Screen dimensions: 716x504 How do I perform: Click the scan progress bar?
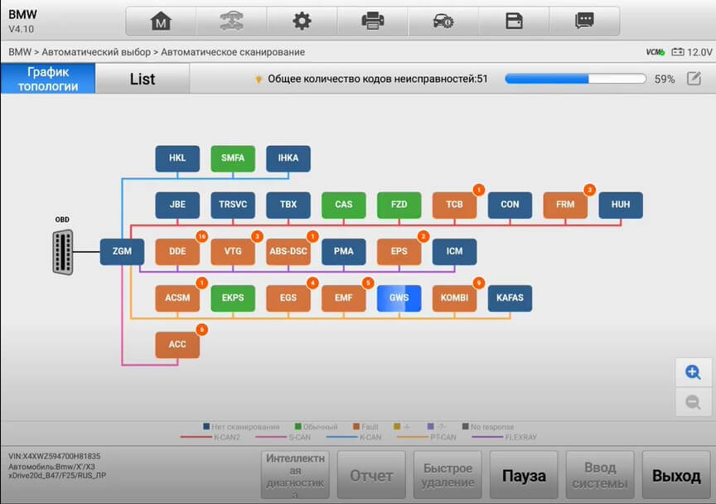pos(575,79)
